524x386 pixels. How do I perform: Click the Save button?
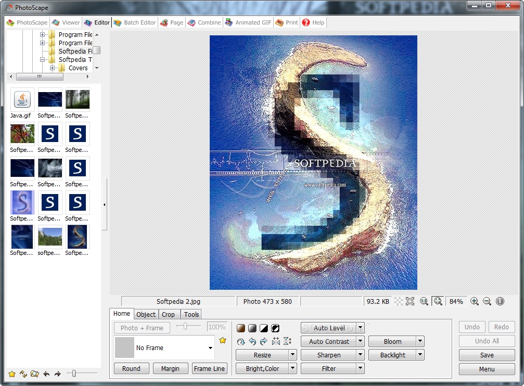[487, 355]
